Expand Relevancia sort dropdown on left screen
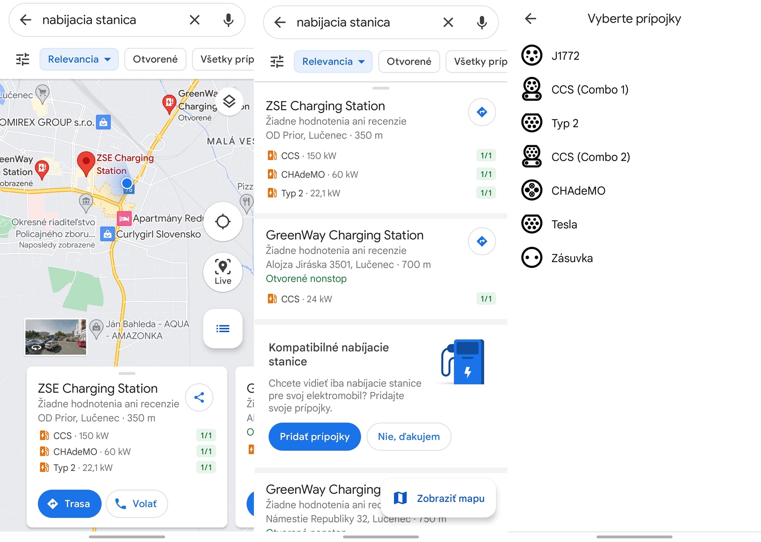 tap(79, 59)
